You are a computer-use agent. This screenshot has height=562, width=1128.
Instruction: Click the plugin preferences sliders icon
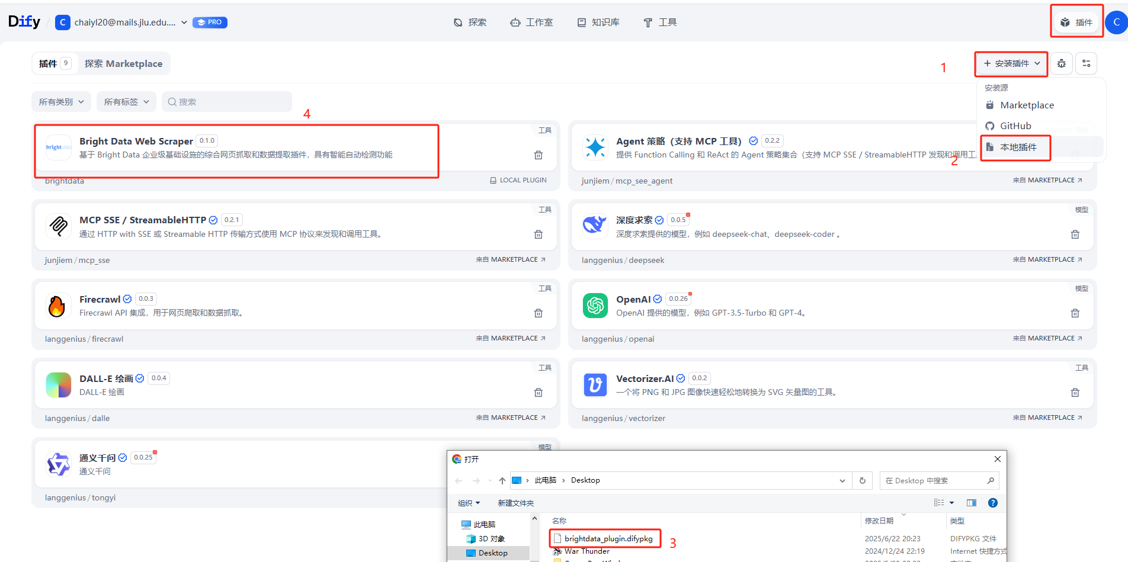pyautogui.click(x=1087, y=63)
